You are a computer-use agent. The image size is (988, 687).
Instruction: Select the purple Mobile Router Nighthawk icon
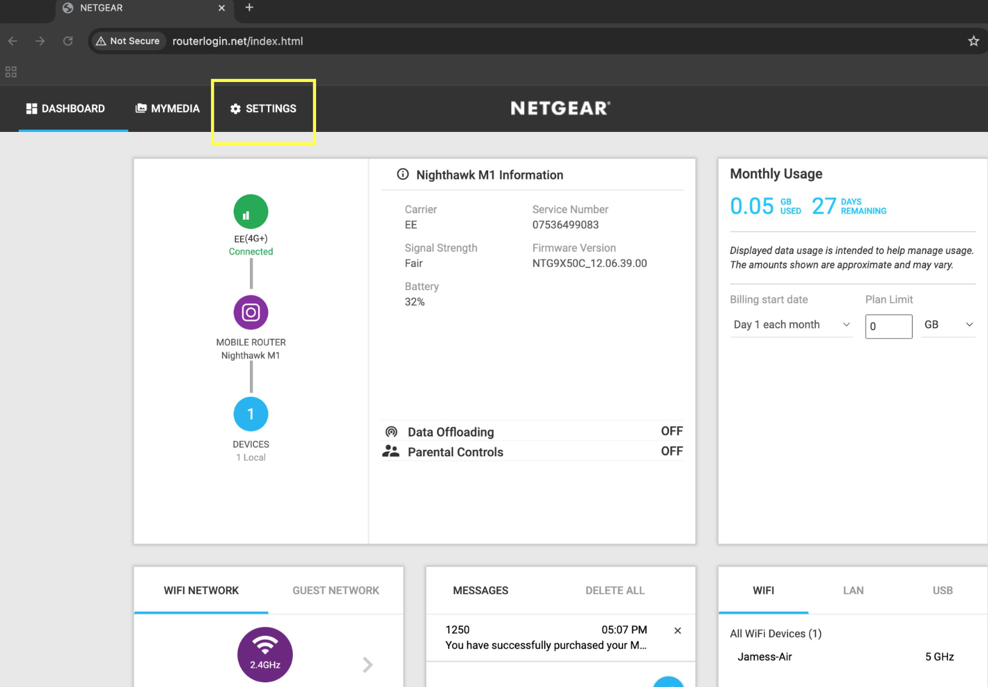[250, 312]
